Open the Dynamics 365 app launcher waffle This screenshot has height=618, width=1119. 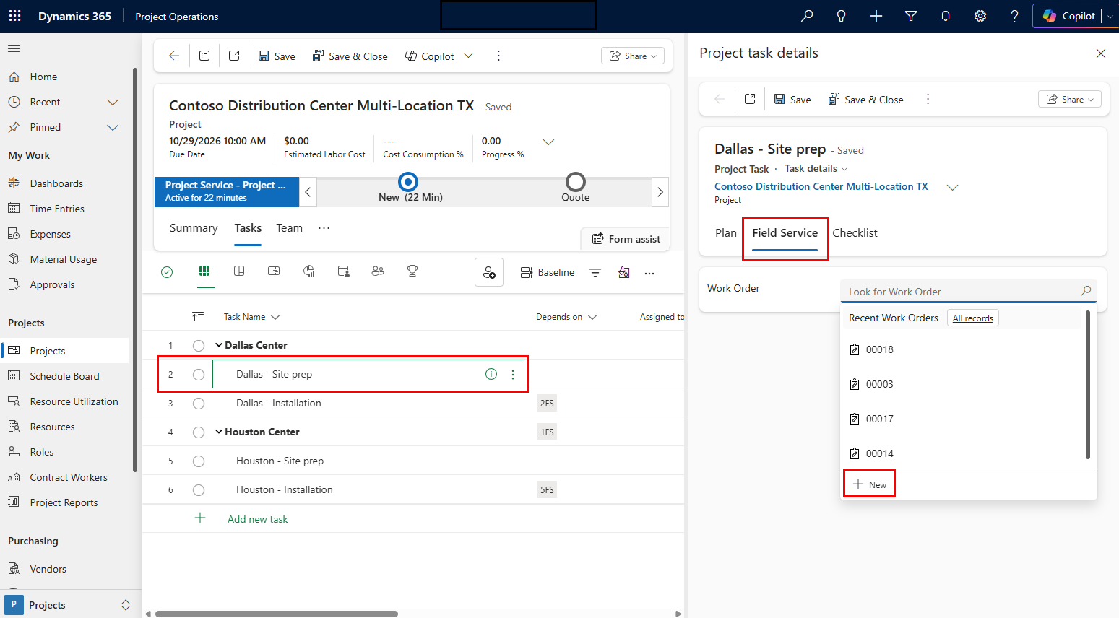tap(14, 16)
